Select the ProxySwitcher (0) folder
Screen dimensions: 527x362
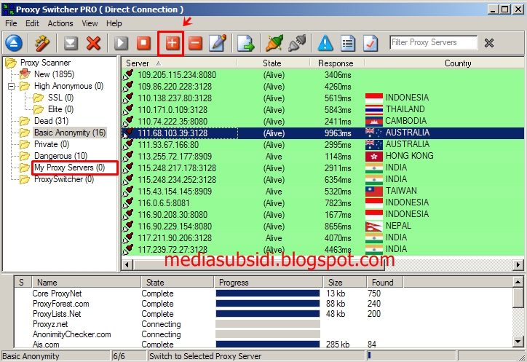pos(64,179)
